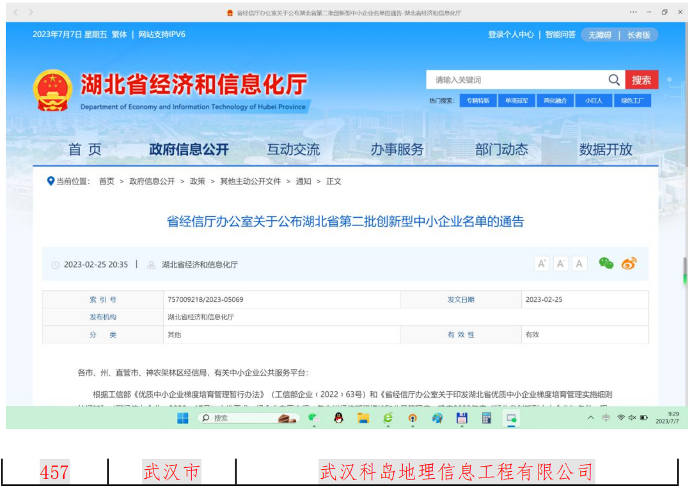This screenshot has height=496, width=692.
Task: Click the article title 省经信厅办公室关于公布...
Action: coord(345,222)
